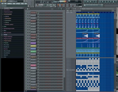The width and height of the screenshot is (118, 92).
Task: Open the TOOLS menu
Action: pos(22,4)
